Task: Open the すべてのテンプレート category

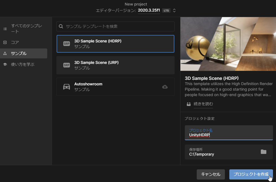Action: 23,29
